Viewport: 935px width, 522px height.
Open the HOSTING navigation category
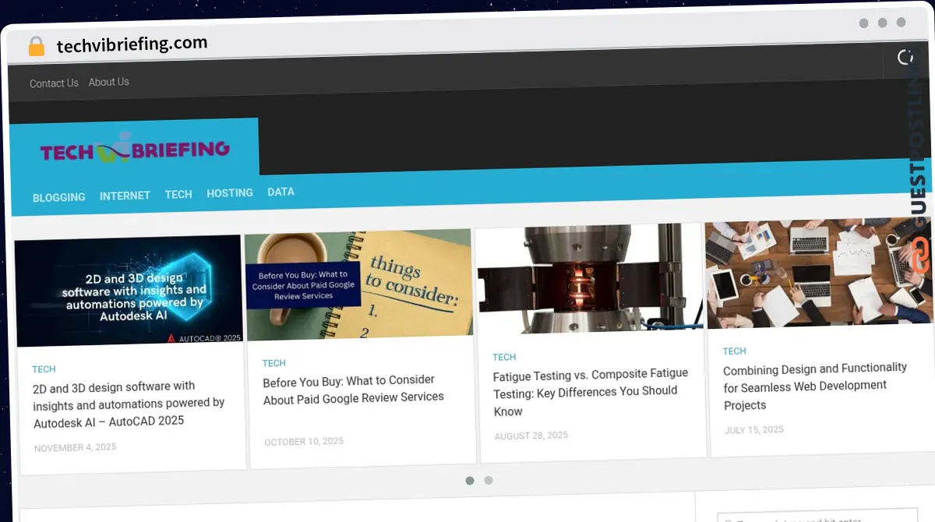tap(230, 192)
